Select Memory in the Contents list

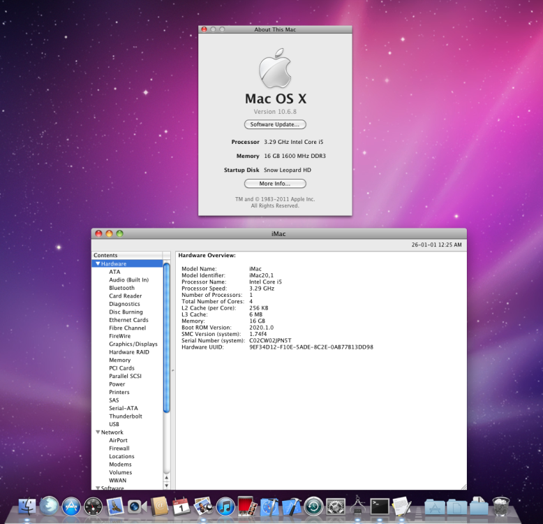119,360
